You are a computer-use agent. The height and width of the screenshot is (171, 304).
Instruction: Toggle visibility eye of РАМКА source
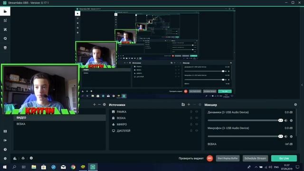tap(197, 112)
